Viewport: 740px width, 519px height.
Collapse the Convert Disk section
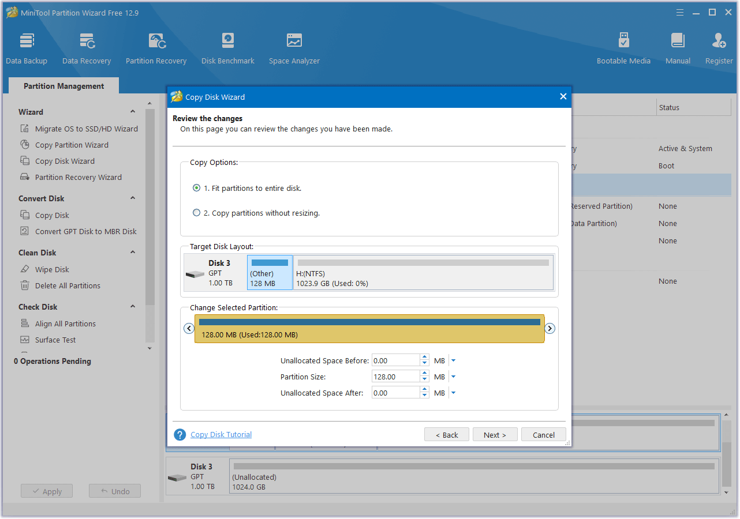(133, 198)
